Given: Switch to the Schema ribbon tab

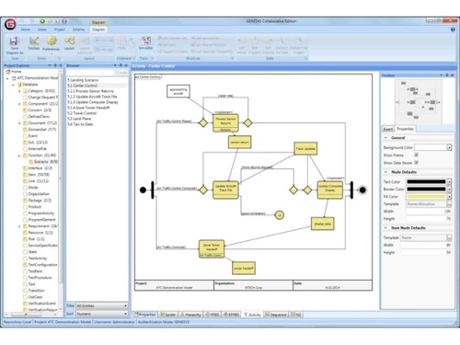Looking at the screenshot, I should pyautogui.click(x=78, y=29).
